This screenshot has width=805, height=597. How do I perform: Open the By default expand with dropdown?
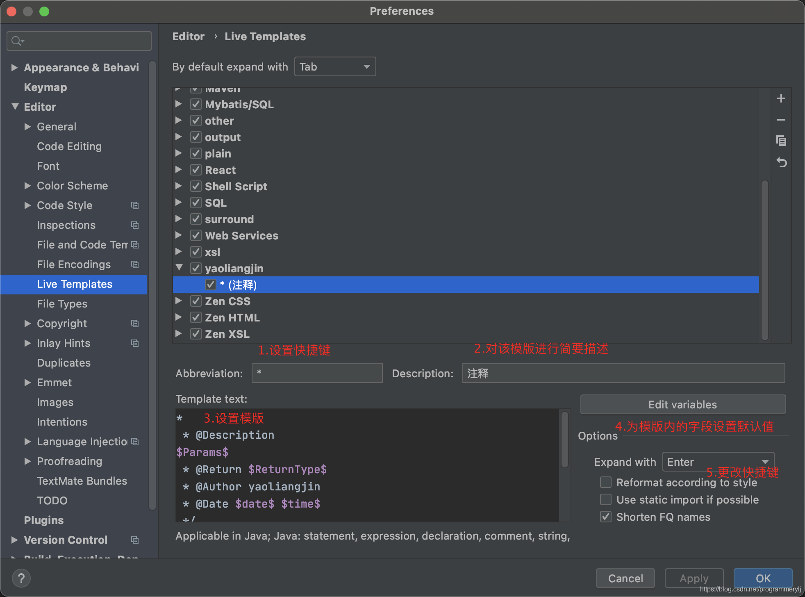335,66
